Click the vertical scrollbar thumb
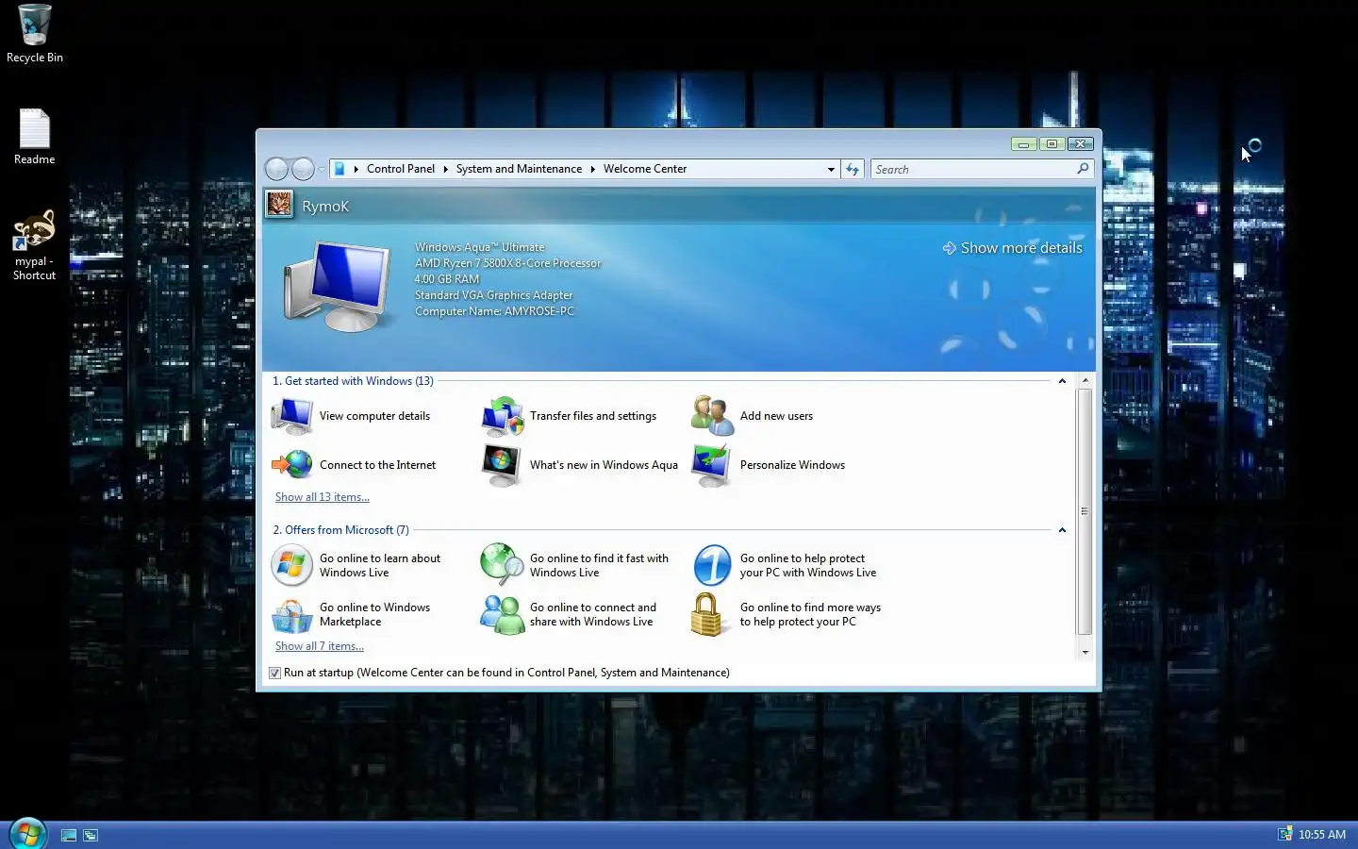The width and height of the screenshot is (1358, 849). click(1085, 511)
